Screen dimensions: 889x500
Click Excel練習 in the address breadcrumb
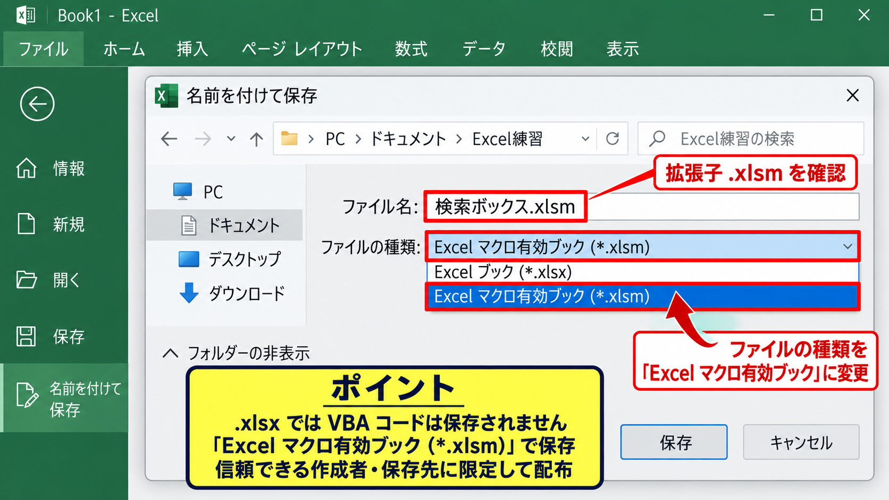pos(507,139)
